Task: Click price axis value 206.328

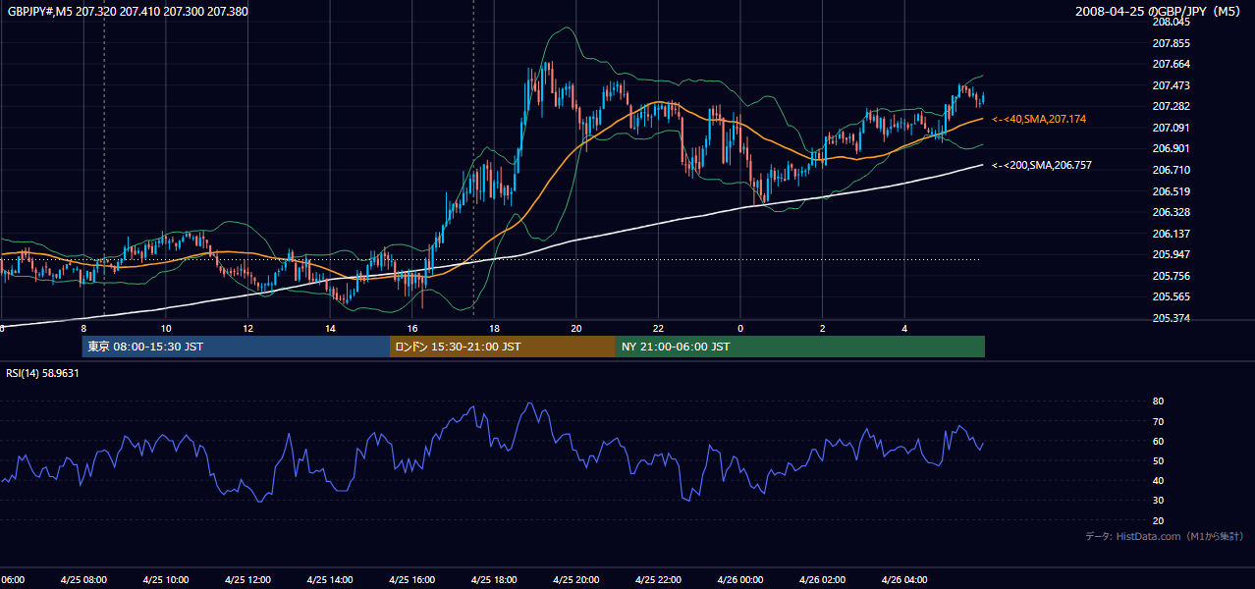Action: coord(1171,212)
